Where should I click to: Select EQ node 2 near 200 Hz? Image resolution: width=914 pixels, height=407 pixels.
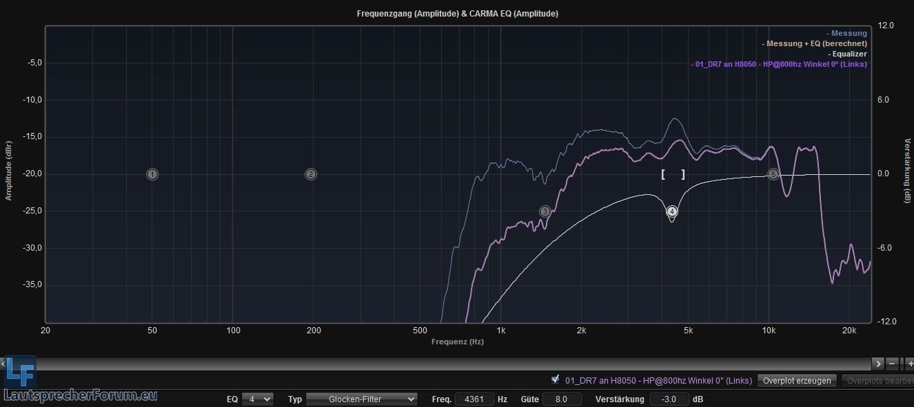[x=311, y=174]
